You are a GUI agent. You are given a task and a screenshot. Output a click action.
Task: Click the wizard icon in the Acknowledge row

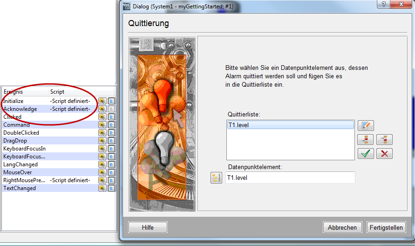[102, 109]
